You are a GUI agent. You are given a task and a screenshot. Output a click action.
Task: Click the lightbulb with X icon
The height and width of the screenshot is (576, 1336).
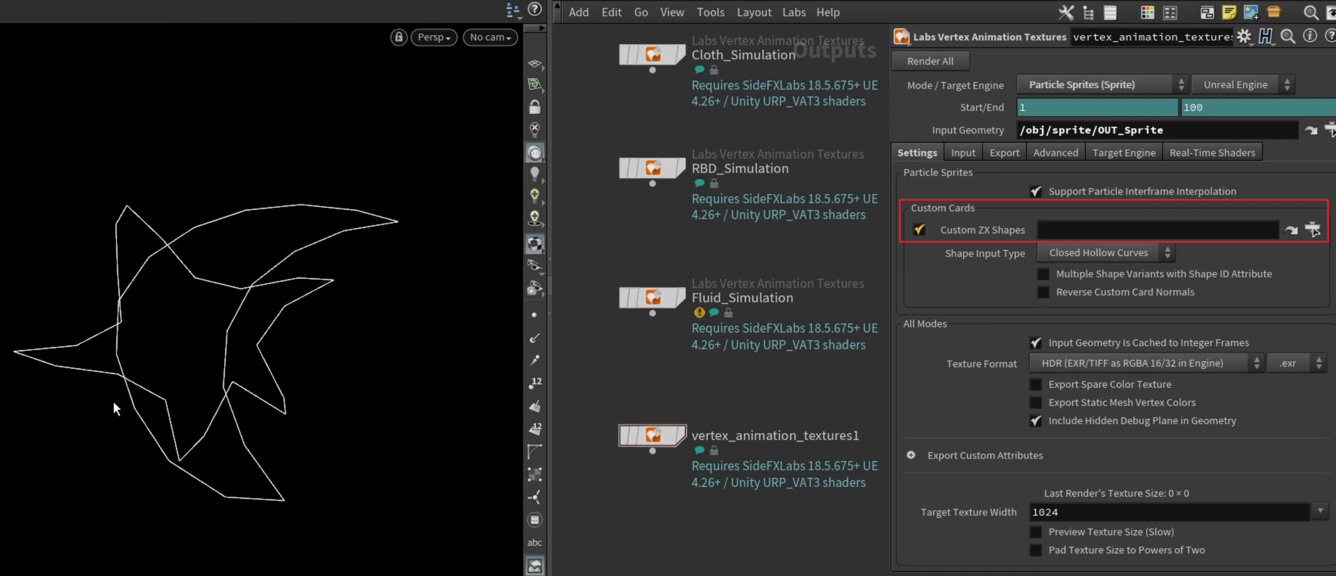534,129
